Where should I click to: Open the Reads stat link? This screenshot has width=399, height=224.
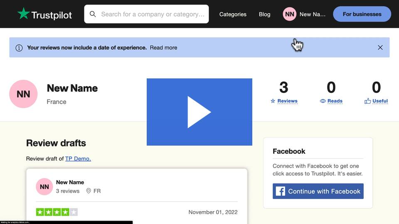[335, 101]
